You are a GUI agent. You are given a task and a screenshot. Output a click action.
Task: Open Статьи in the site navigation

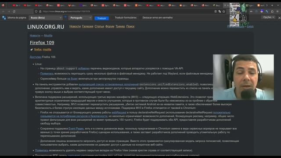pyautogui.click(x=99, y=26)
